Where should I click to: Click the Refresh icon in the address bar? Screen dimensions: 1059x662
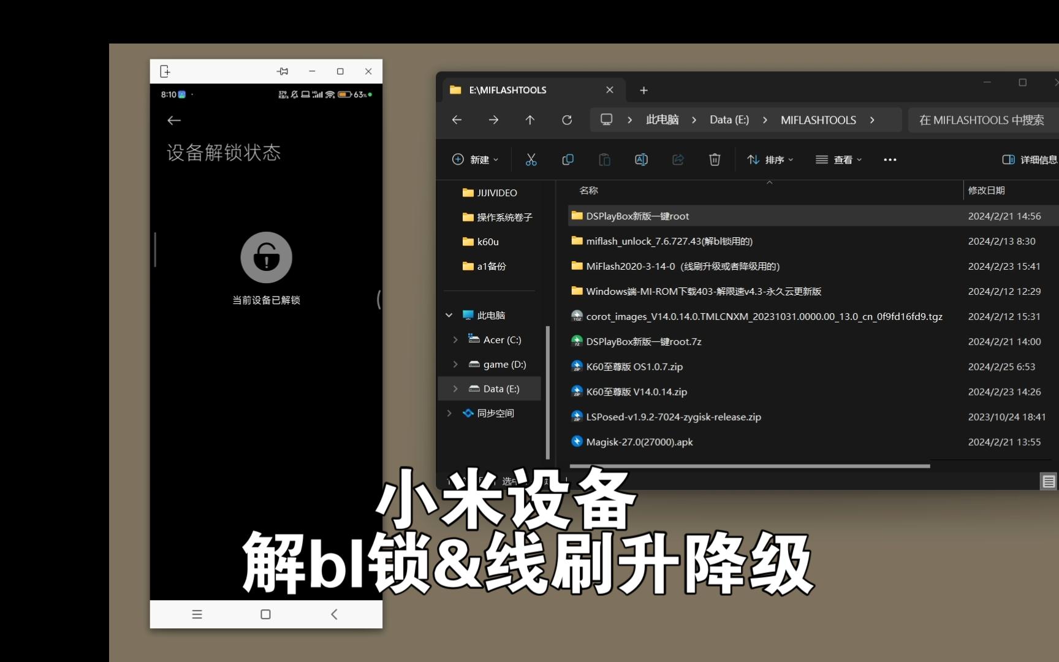click(x=567, y=120)
